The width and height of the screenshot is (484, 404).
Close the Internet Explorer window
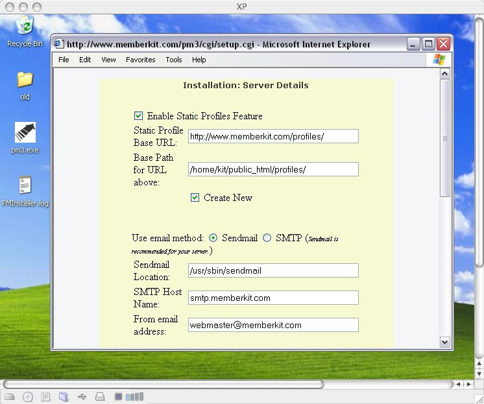443,44
